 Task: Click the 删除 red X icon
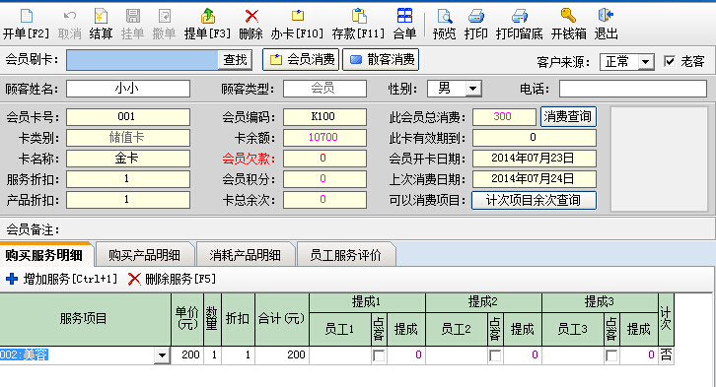pos(251,17)
